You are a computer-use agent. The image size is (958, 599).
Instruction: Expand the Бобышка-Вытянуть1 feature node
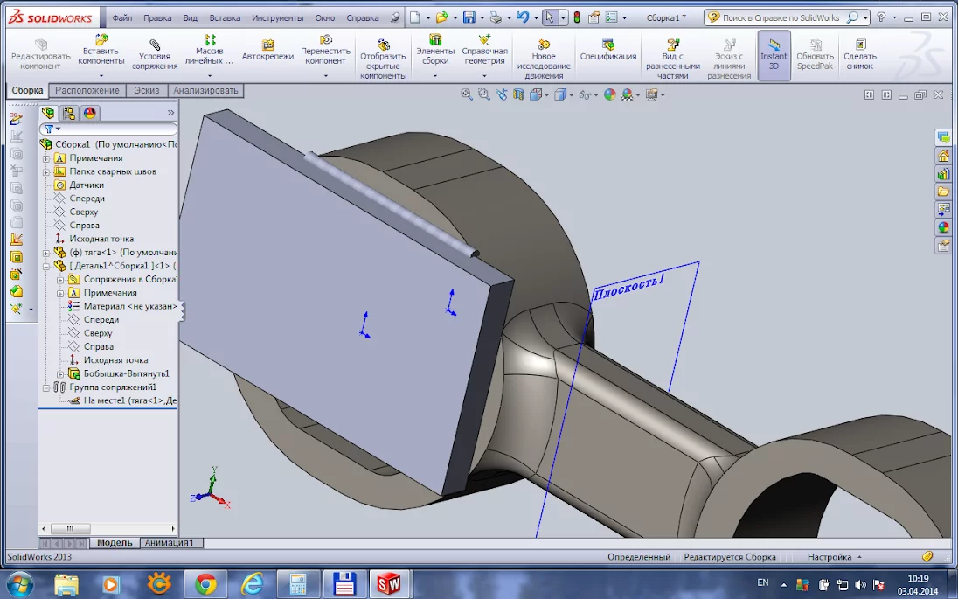pyautogui.click(x=61, y=373)
